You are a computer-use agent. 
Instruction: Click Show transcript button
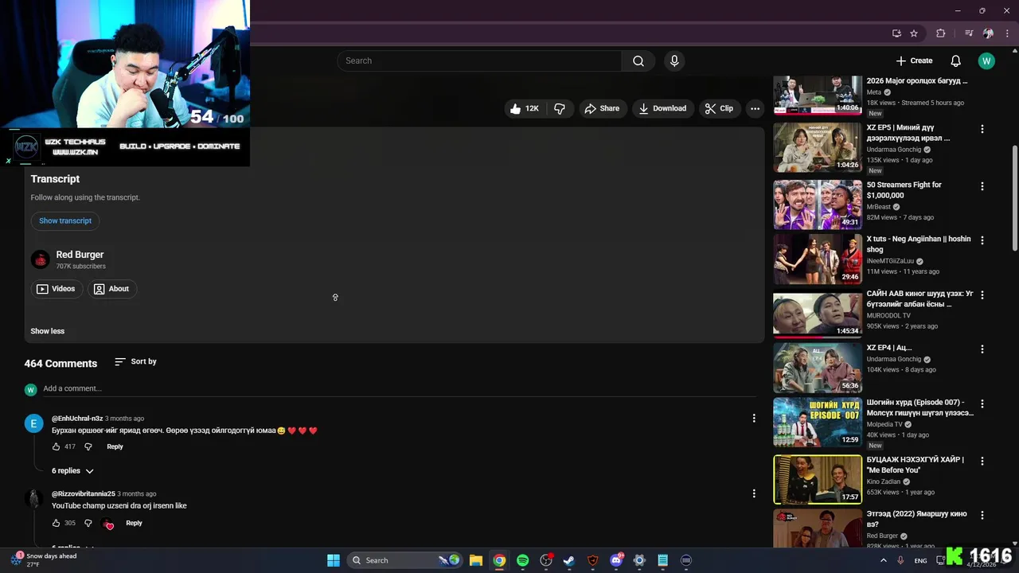coord(65,220)
